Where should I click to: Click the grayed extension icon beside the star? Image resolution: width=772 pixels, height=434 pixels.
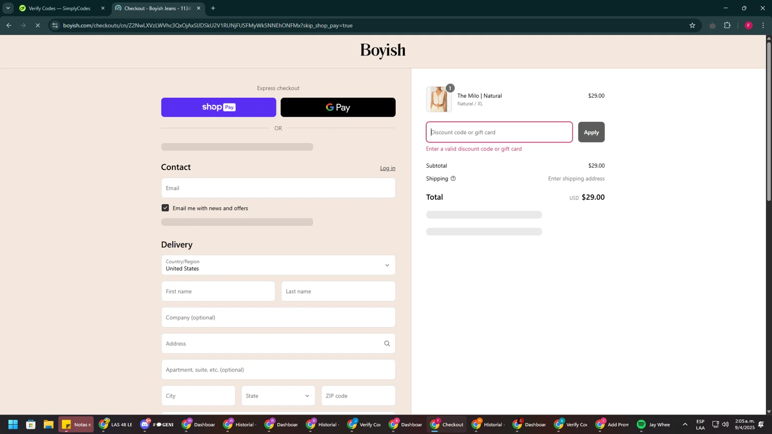pyautogui.click(x=712, y=26)
